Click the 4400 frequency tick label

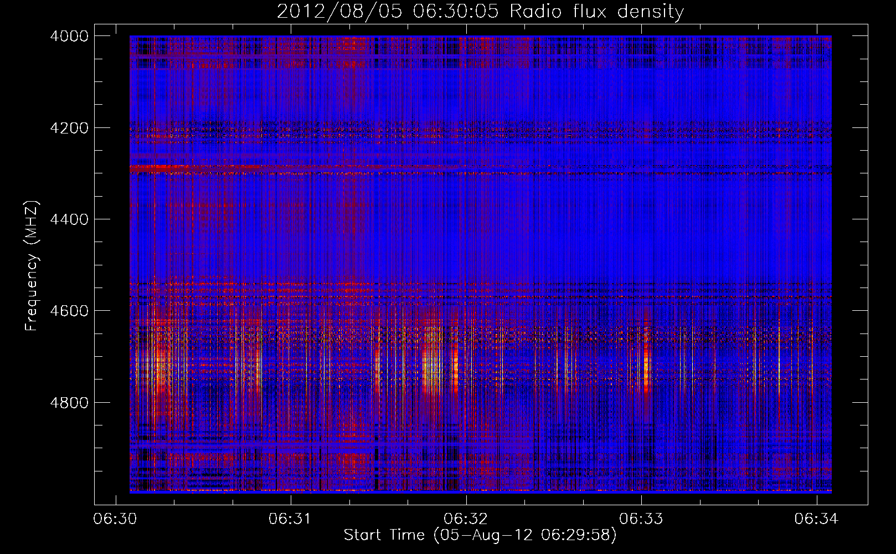pyautogui.click(x=69, y=219)
